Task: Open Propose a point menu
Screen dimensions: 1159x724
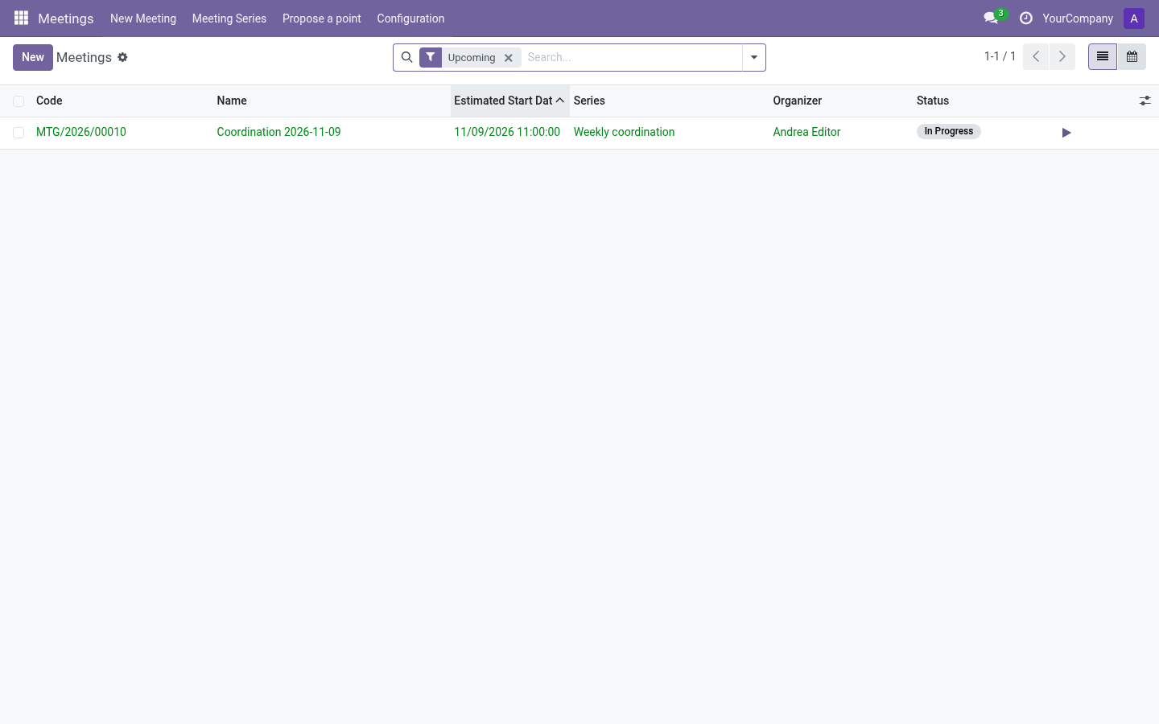Action: [322, 19]
